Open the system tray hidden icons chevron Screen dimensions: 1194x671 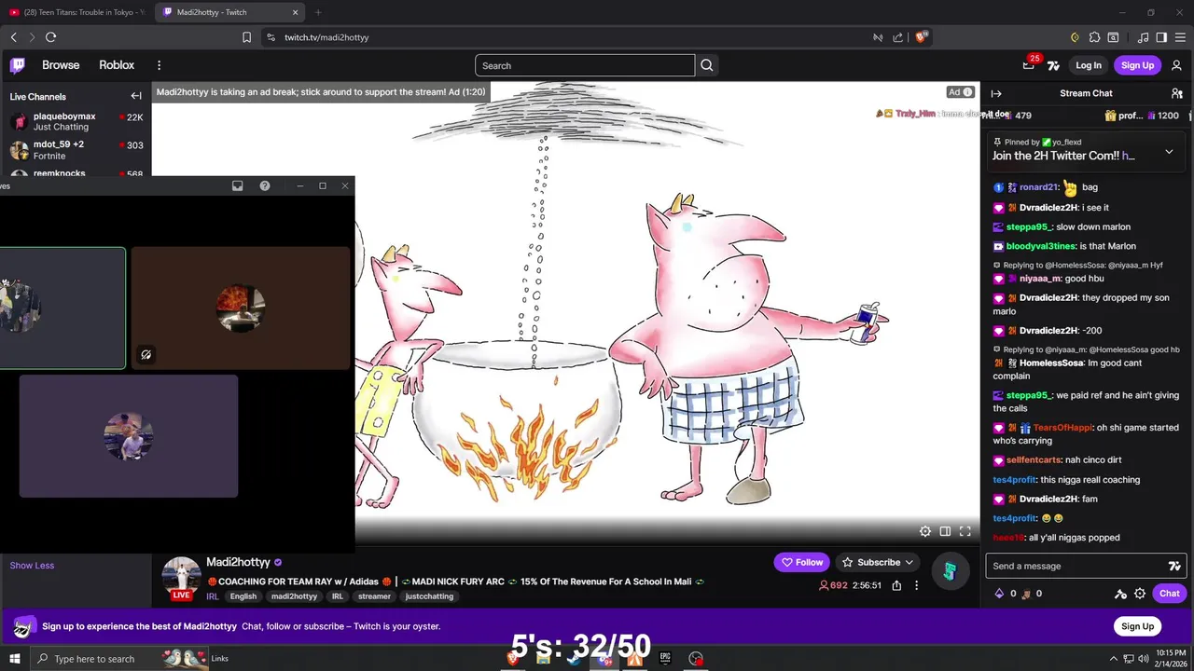click(x=1113, y=659)
